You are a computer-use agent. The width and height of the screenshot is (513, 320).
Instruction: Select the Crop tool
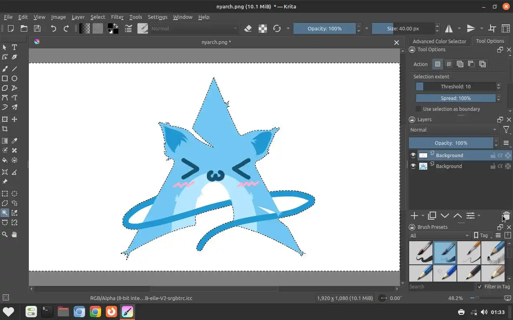(5, 129)
